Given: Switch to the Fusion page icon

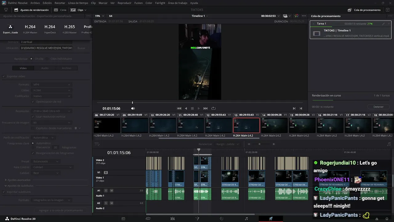Looking at the screenshot, I should 197,219.
